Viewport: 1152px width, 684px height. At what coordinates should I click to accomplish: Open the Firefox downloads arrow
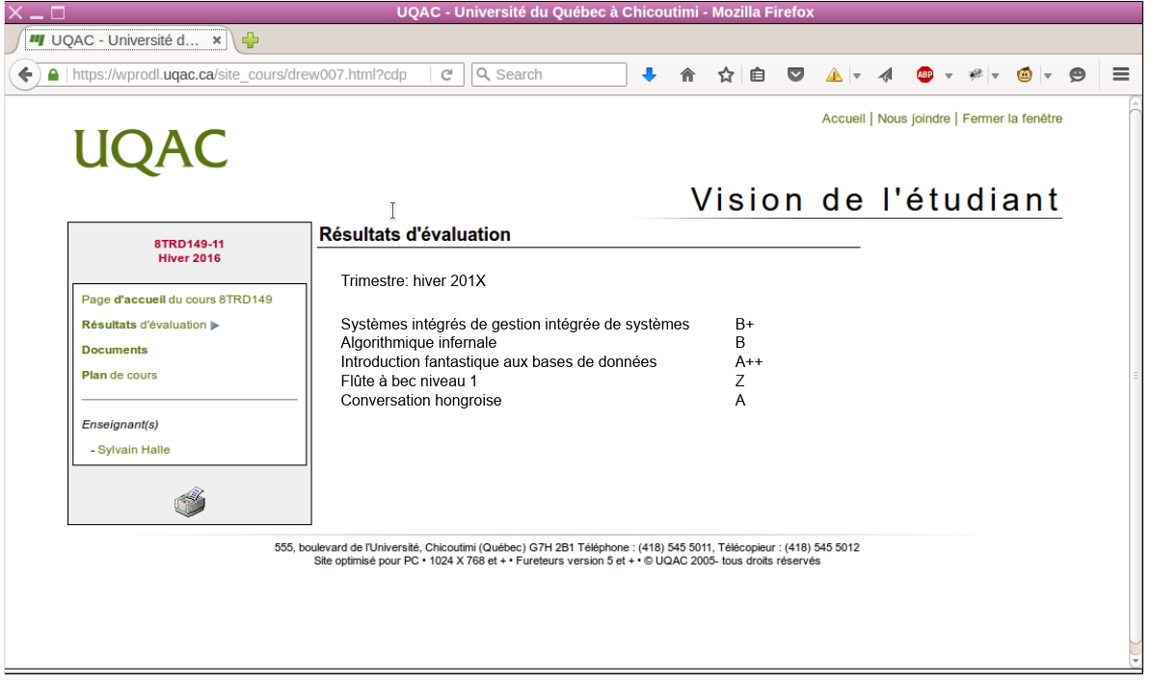(x=649, y=75)
